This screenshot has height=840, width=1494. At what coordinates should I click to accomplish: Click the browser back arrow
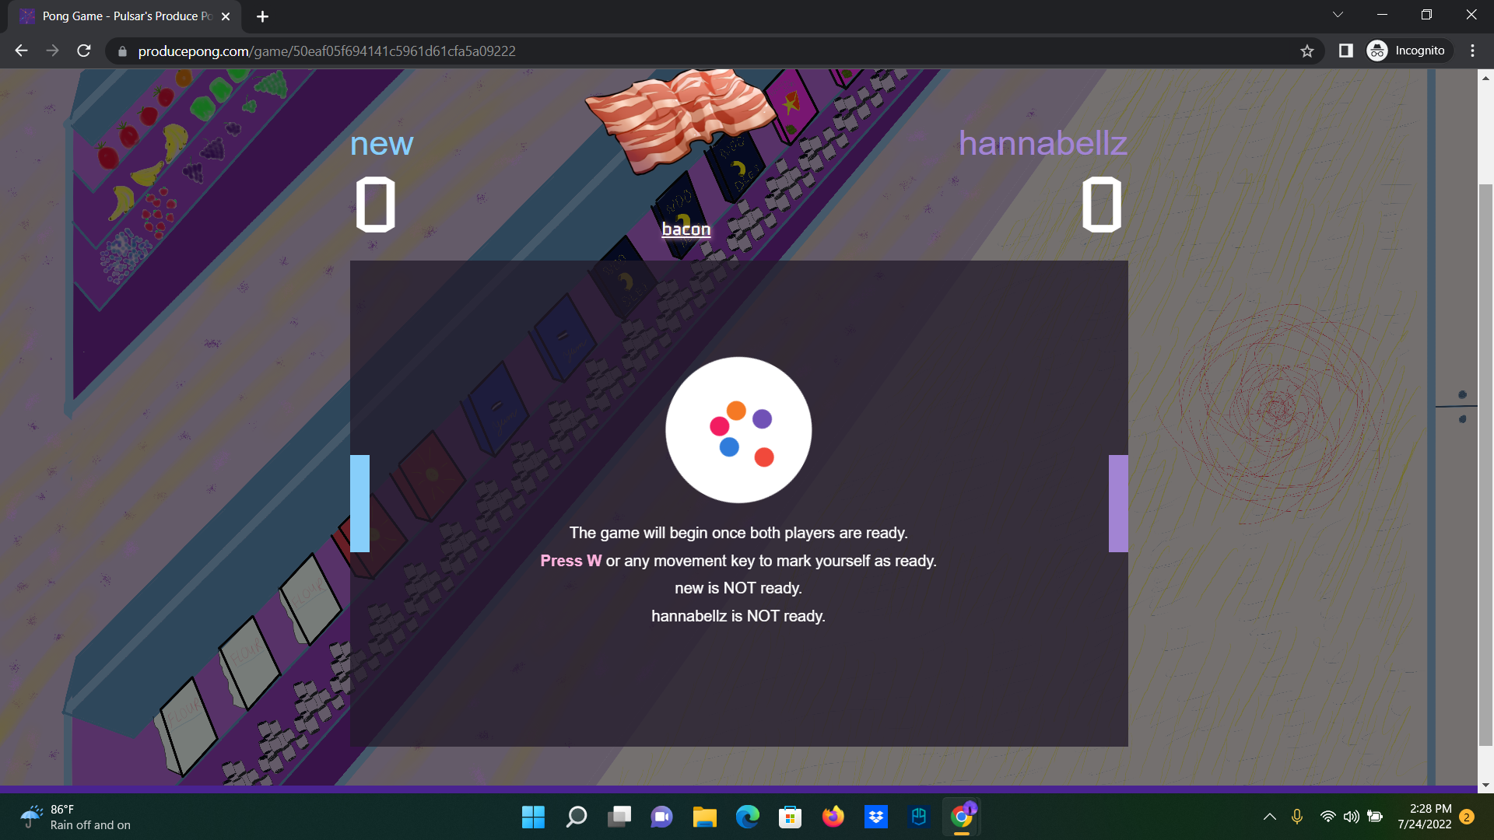coord(21,51)
